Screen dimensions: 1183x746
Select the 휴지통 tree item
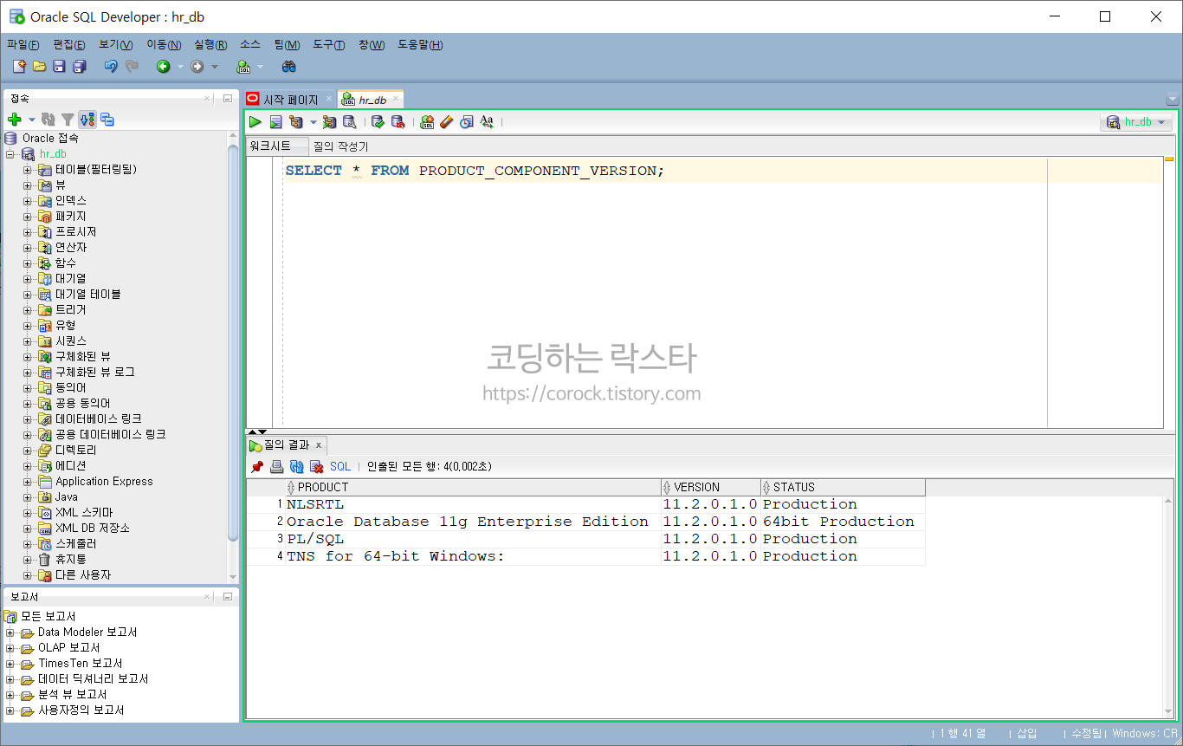pos(71,559)
